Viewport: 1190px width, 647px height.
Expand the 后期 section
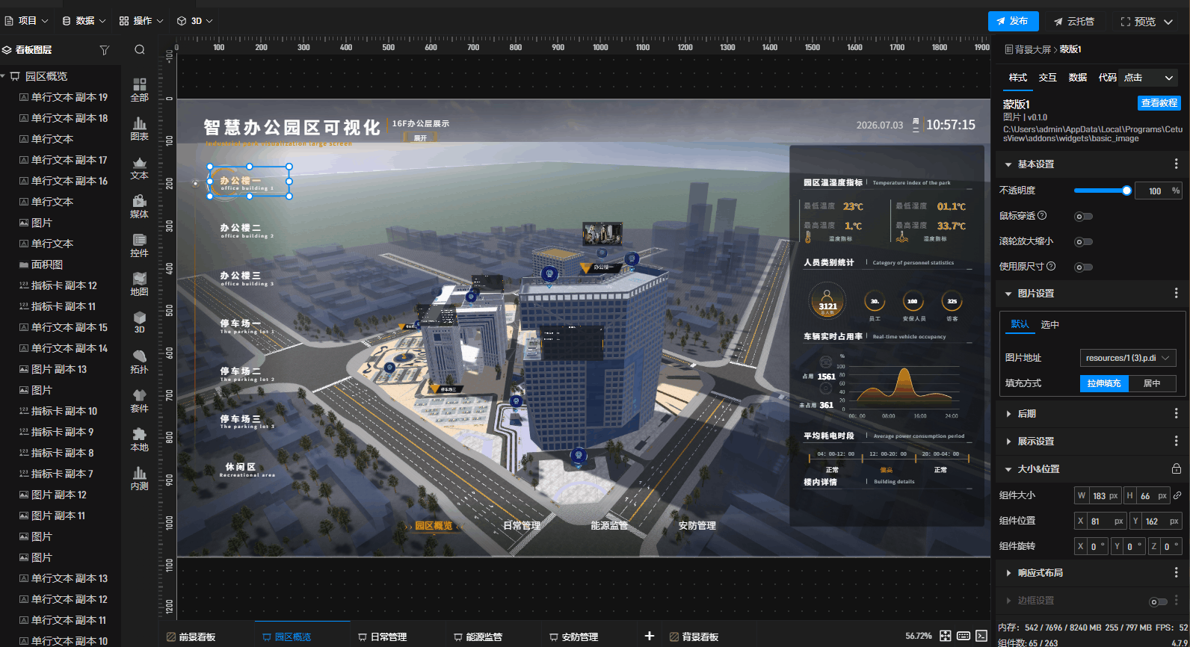click(1008, 413)
